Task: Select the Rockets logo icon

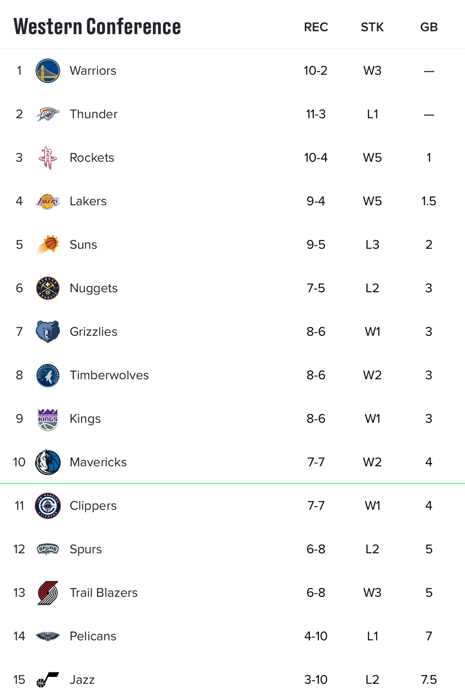Action: pyautogui.click(x=48, y=158)
